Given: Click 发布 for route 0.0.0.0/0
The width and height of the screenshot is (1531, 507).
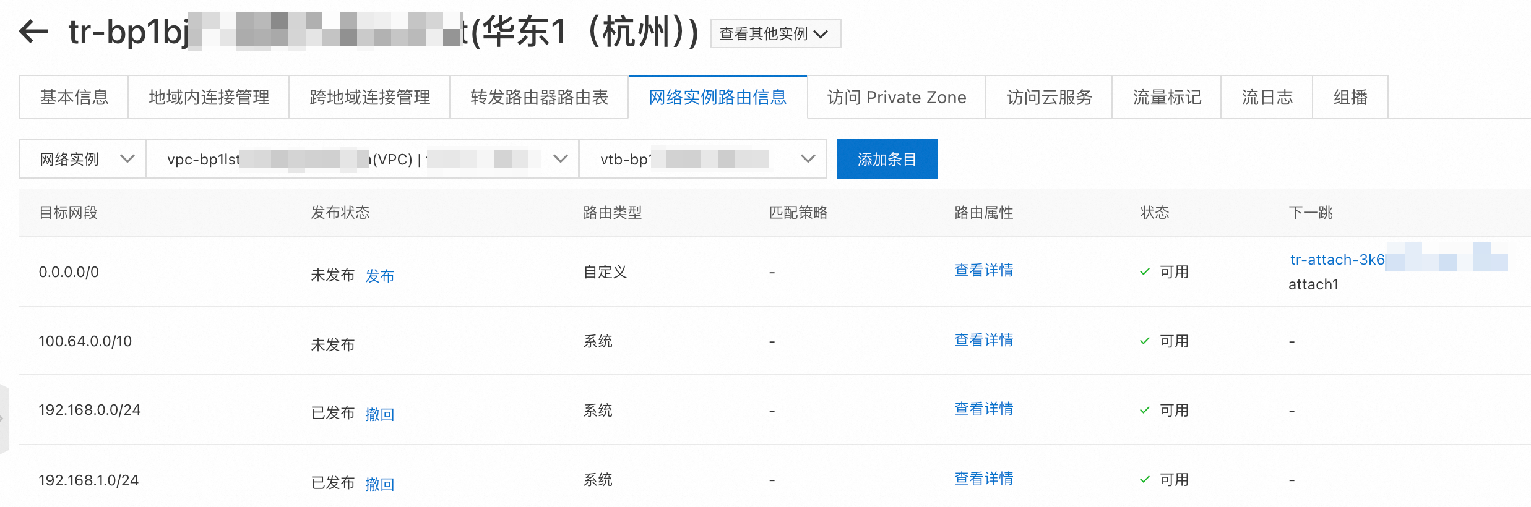Looking at the screenshot, I should coord(379,276).
